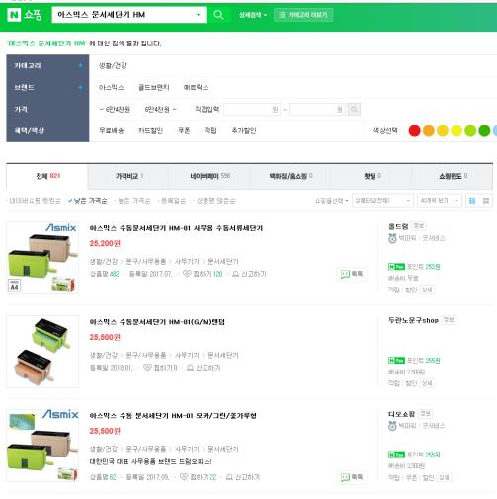This screenshot has width=497, height=499.
Task: Switch to list view icon
Action: click(472, 201)
